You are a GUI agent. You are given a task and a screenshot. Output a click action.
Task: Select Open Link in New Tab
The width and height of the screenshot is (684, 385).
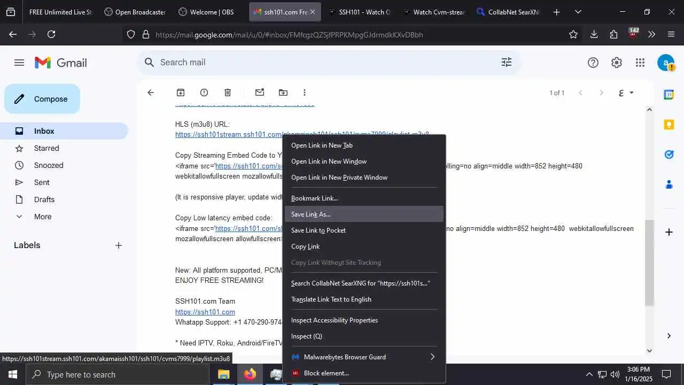point(364,145)
